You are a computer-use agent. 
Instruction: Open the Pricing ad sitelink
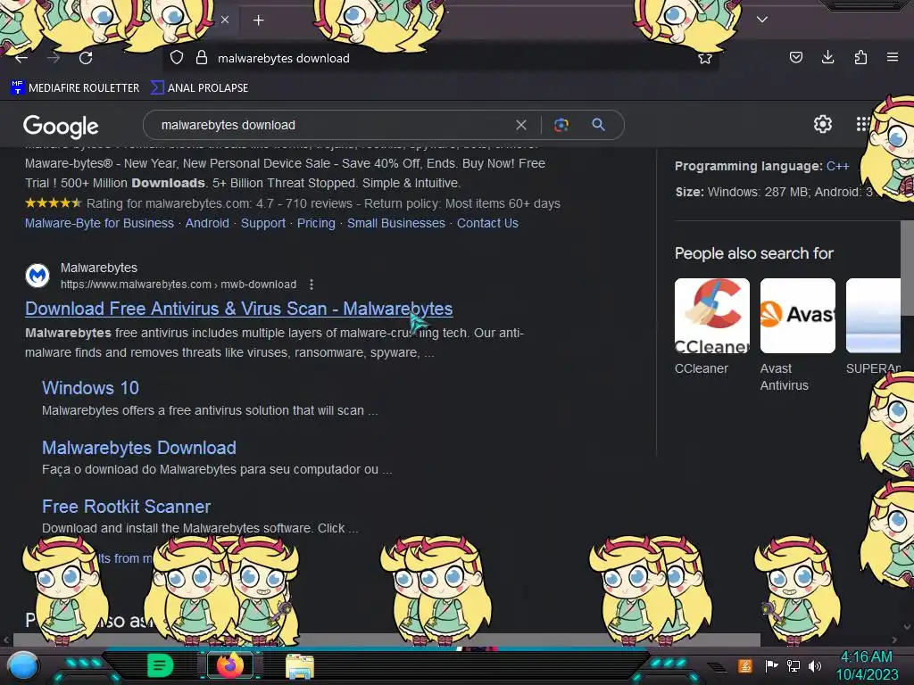point(316,223)
